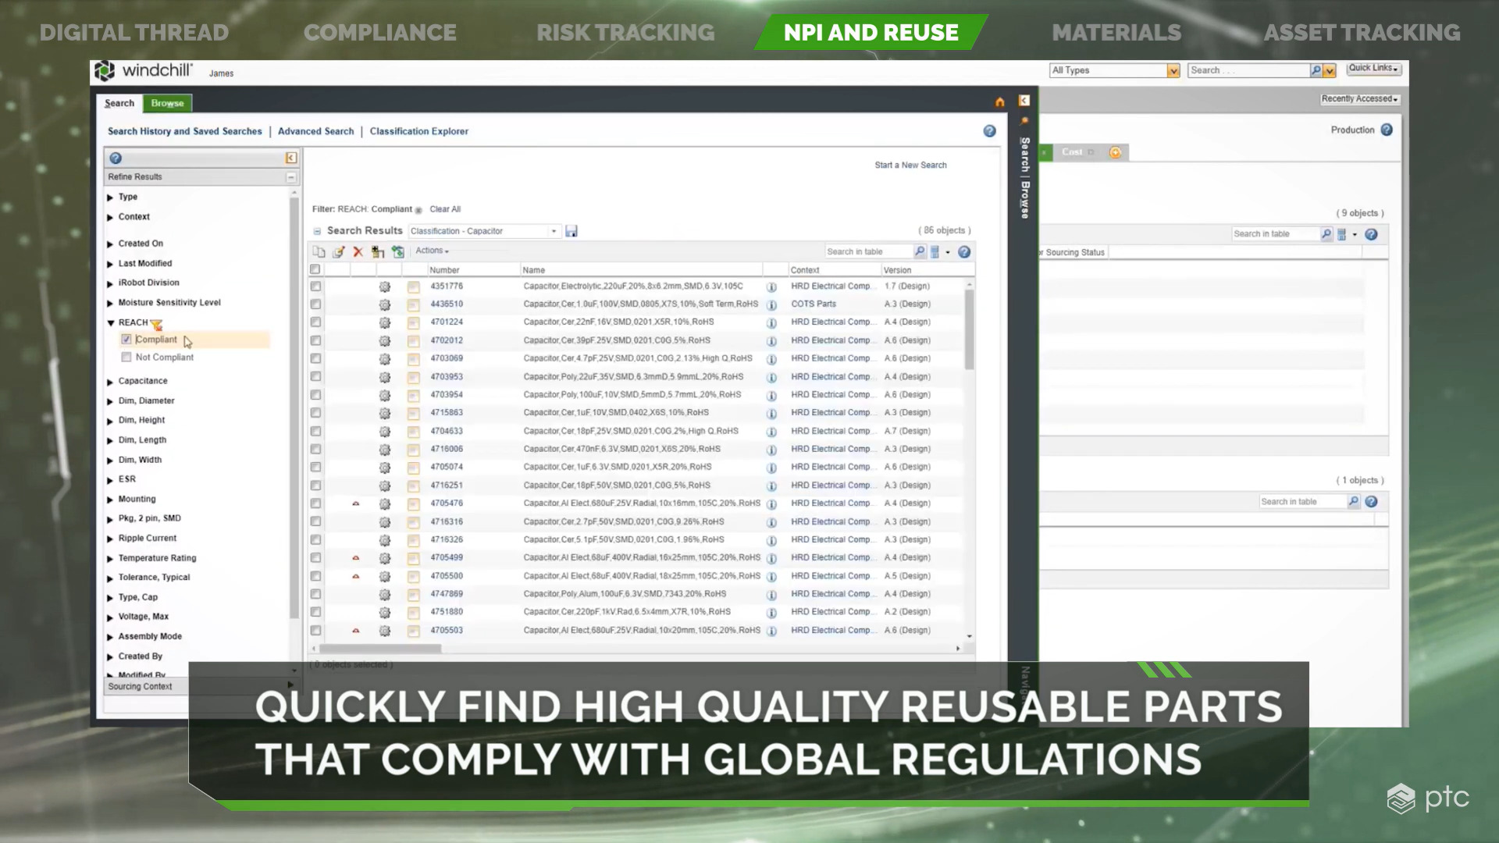Expand the Type refine filter
This screenshot has height=843, width=1499.
point(110,197)
